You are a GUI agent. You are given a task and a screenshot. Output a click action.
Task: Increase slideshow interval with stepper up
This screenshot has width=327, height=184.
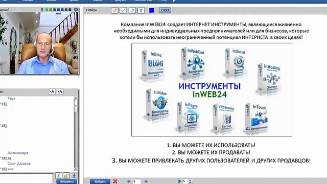[190, 180]
